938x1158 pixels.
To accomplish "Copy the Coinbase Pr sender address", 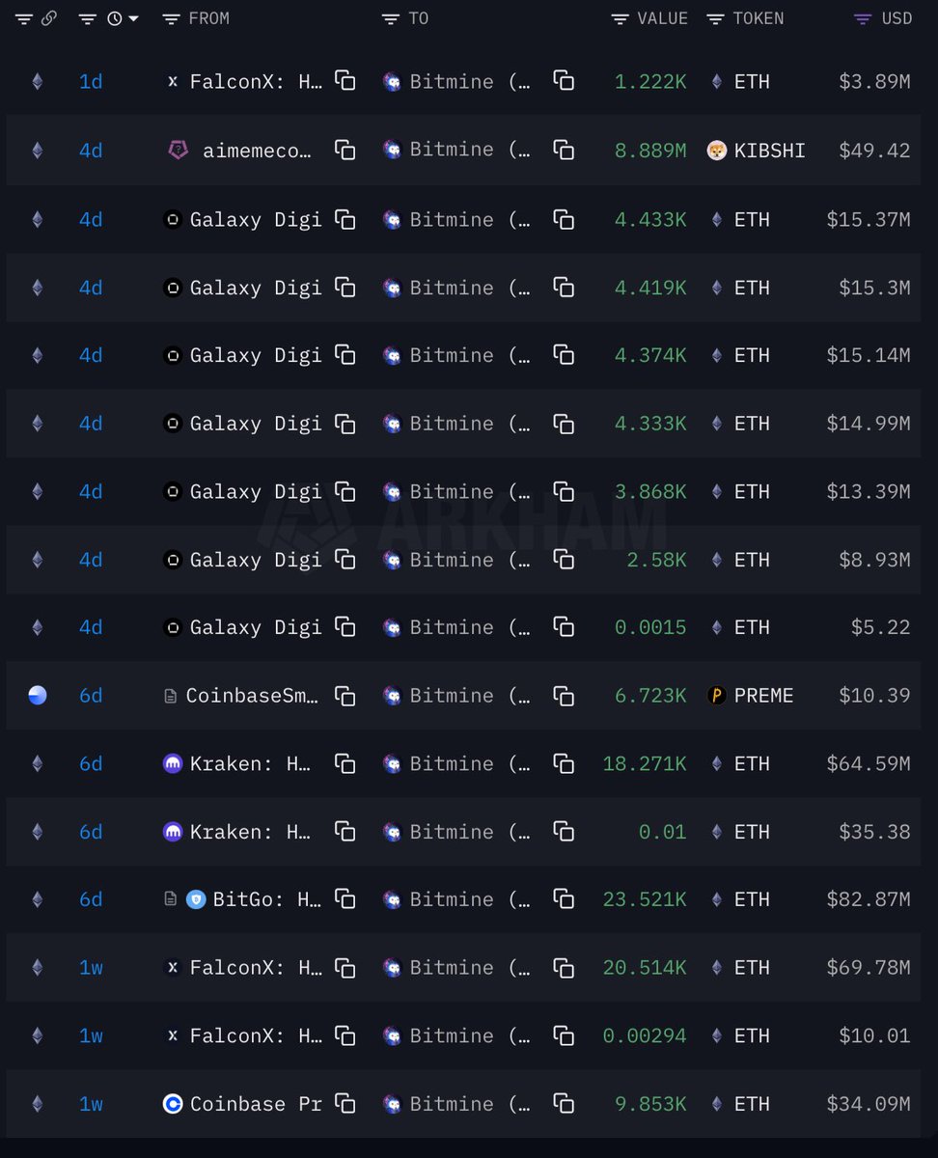I will (x=345, y=1104).
